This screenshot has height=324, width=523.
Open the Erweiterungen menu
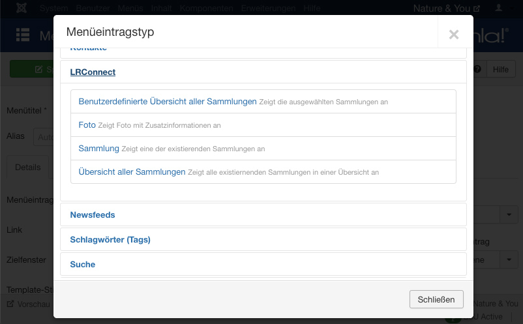click(268, 8)
